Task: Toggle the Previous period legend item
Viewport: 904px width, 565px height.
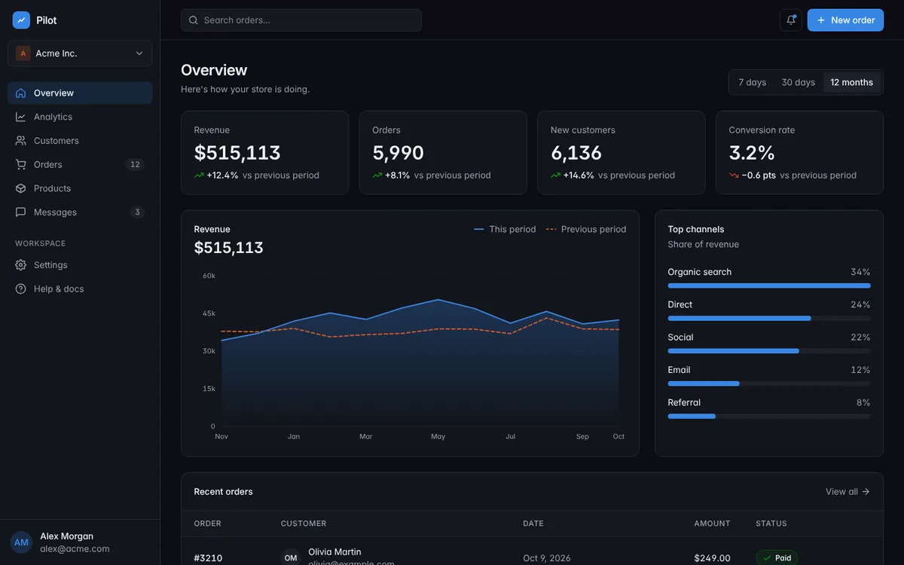Action: 586,229
